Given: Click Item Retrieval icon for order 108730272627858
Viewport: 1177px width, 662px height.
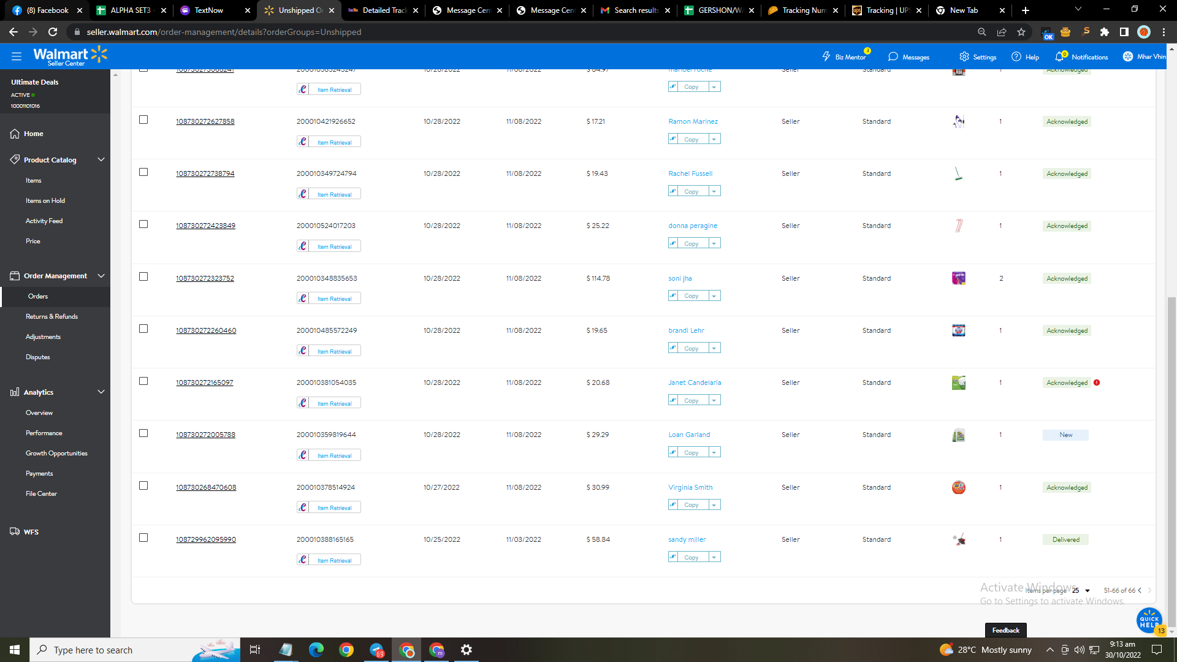Looking at the screenshot, I should [303, 142].
